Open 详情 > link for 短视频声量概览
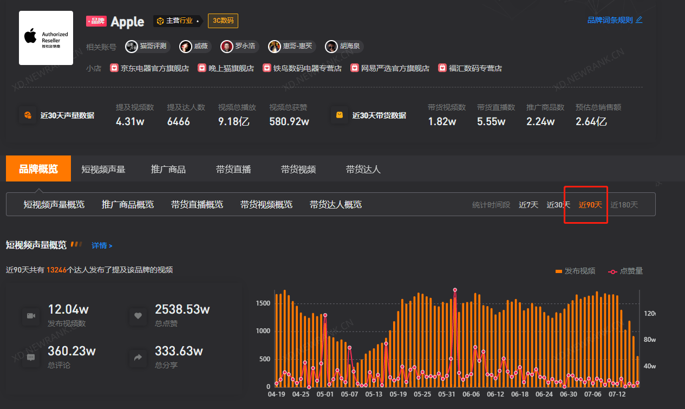Screen dimensions: 685x409 [x=102, y=245]
